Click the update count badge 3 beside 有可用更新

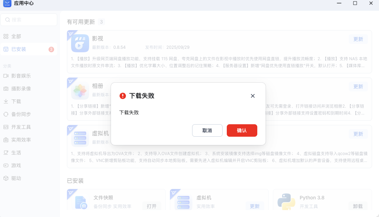coord(101,22)
